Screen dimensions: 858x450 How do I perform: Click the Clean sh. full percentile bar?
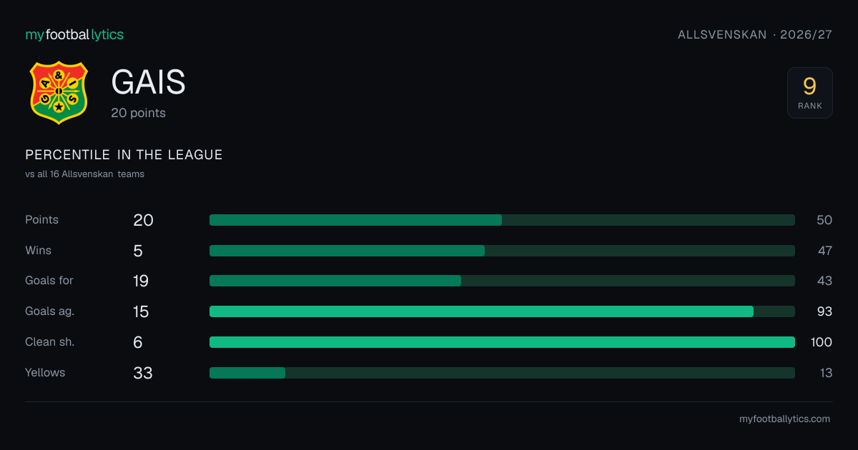click(x=502, y=342)
